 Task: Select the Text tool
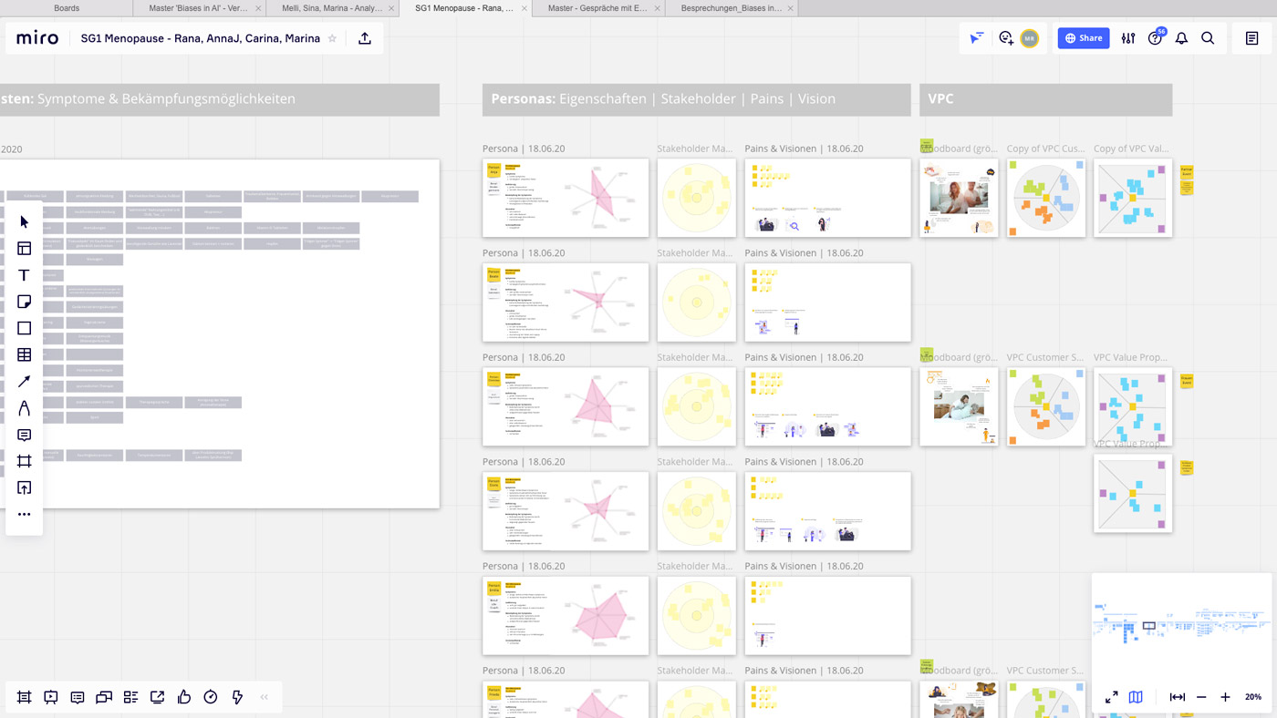pyautogui.click(x=25, y=275)
